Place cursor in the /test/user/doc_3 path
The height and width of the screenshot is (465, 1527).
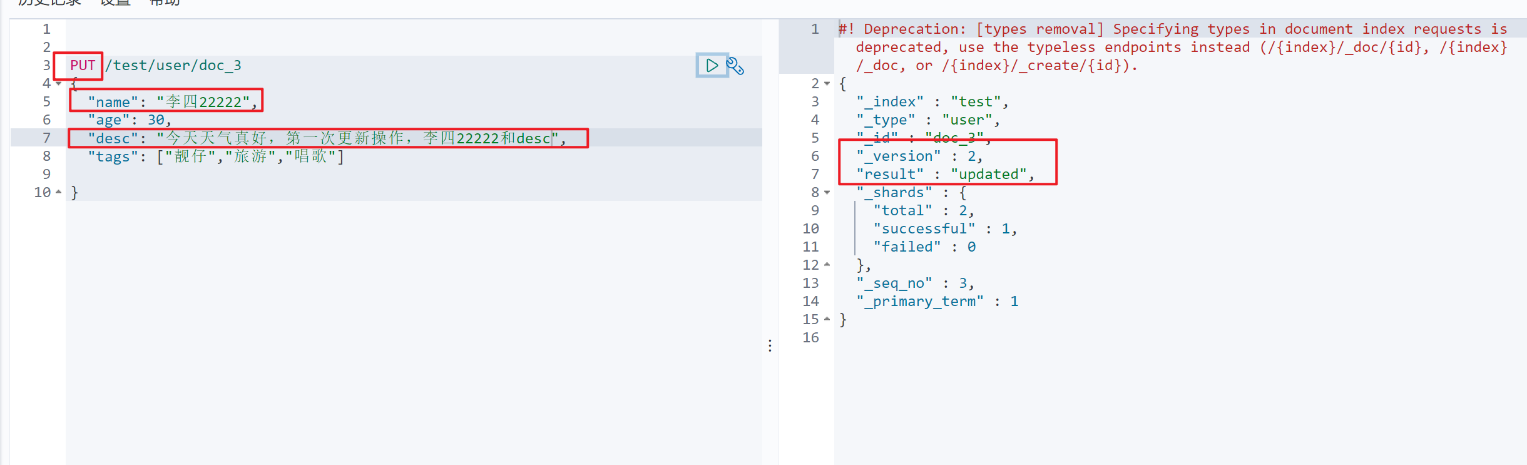click(173, 65)
